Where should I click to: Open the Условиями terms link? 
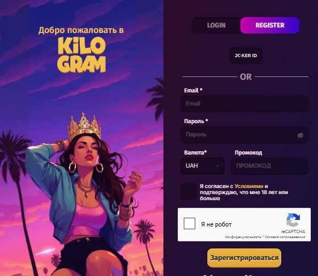coord(249,186)
